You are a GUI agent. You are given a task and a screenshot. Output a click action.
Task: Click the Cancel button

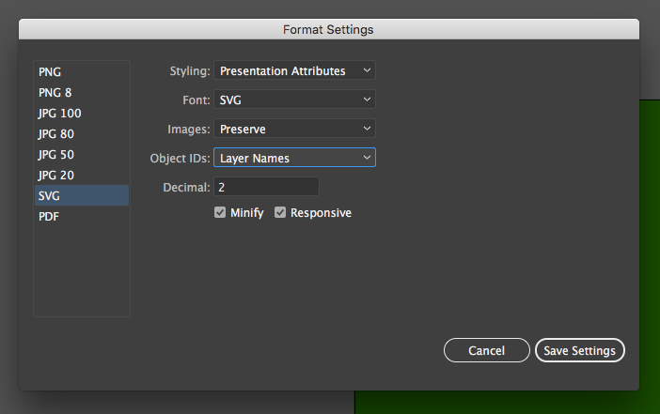point(486,350)
